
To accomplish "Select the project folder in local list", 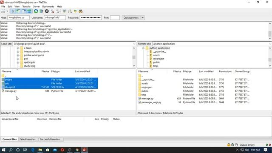I will point(49,79).
